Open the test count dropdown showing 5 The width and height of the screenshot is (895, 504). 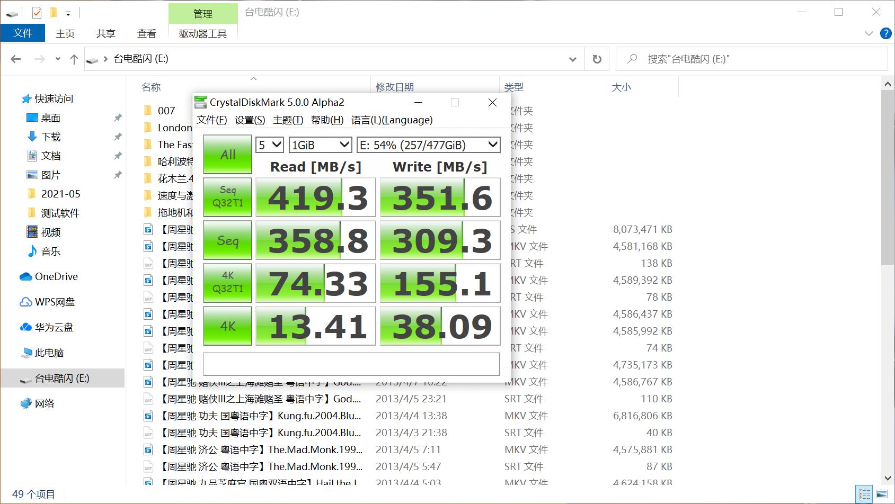point(270,145)
